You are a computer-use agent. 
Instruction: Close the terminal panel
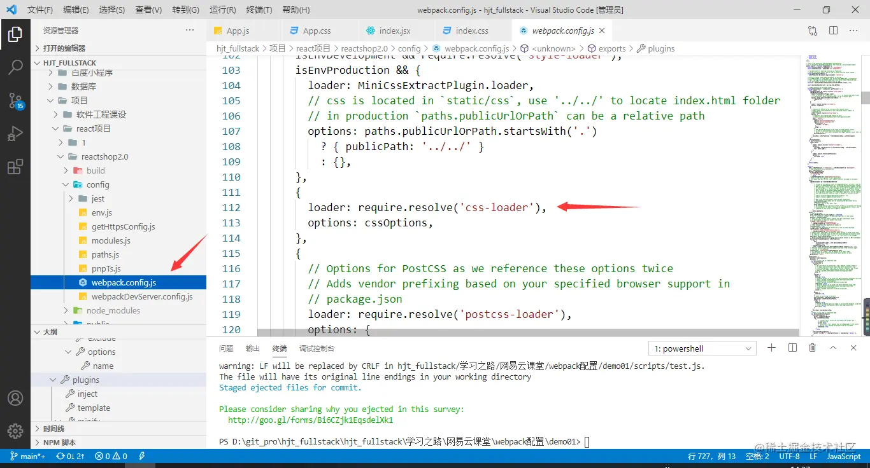pyautogui.click(x=854, y=348)
